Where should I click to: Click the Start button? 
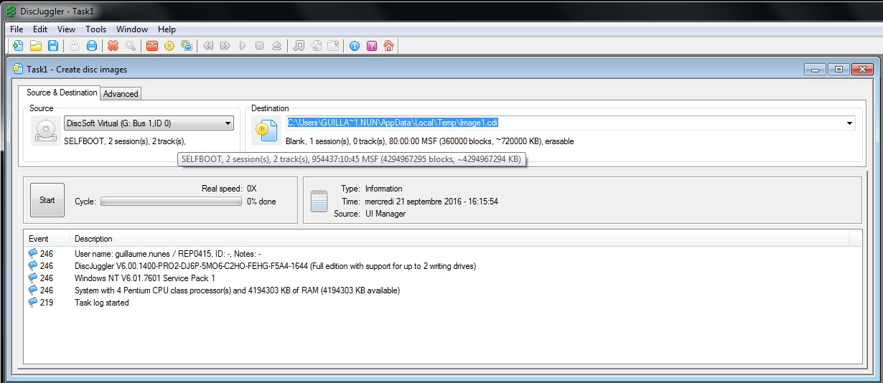(x=47, y=200)
